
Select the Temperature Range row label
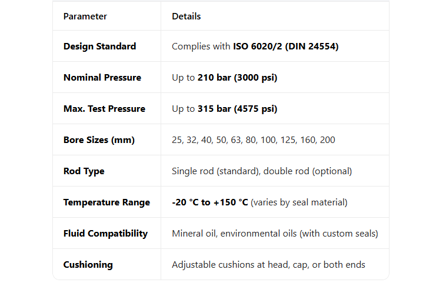[x=106, y=202]
